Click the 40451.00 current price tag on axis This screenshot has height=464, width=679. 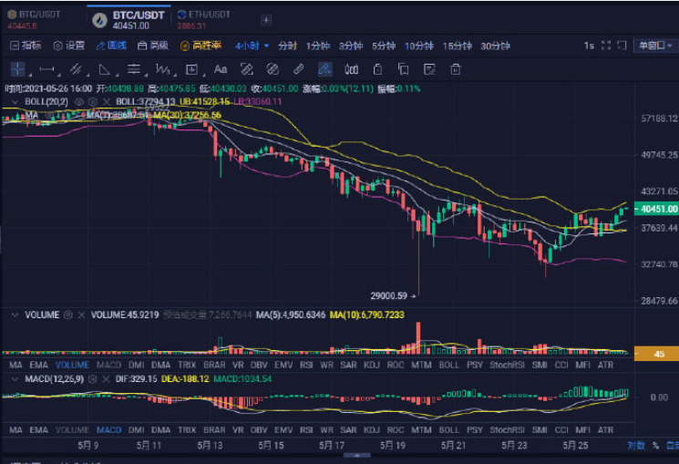point(656,209)
